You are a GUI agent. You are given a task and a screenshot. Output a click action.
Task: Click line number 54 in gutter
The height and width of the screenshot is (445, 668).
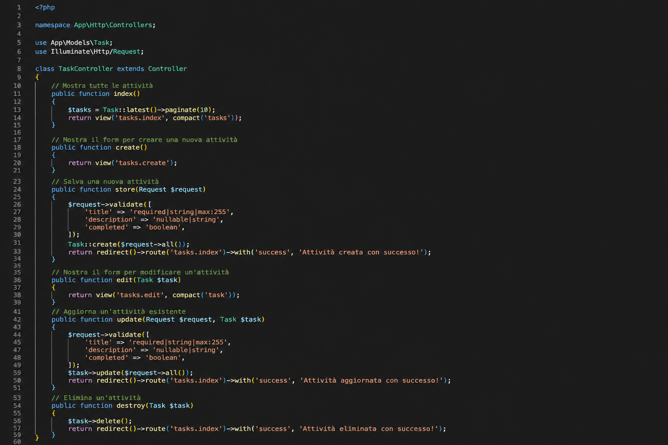(17, 406)
